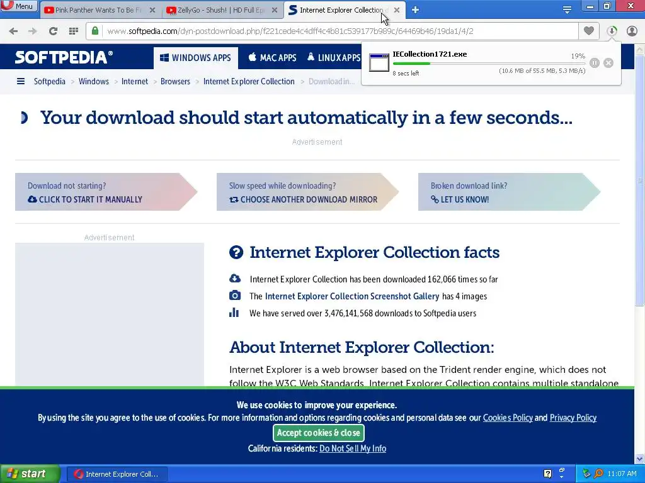Click Let Us Know broken link

point(460,199)
